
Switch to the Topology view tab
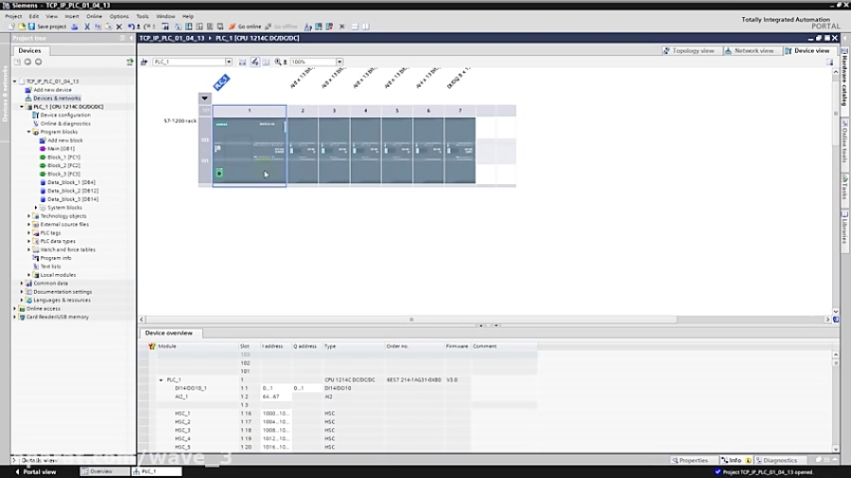coord(688,50)
